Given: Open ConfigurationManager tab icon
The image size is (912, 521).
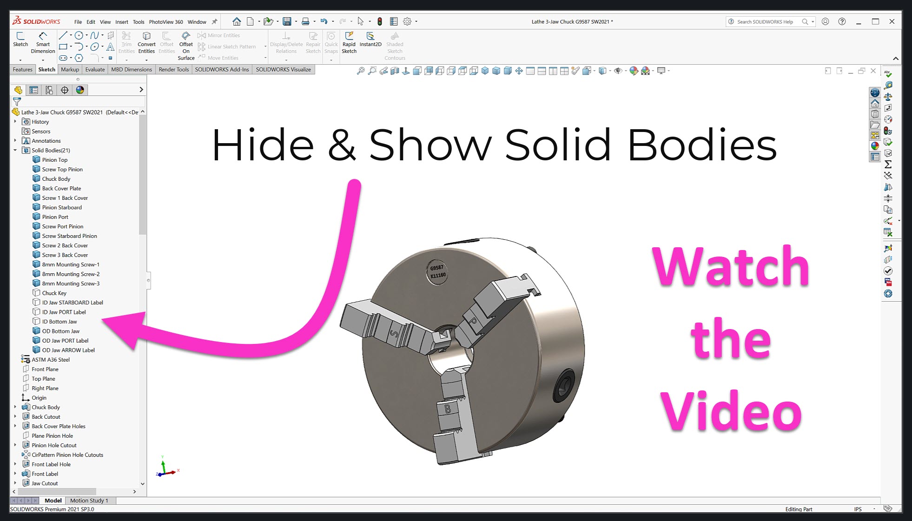Looking at the screenshot, I should tap(49, 90).
